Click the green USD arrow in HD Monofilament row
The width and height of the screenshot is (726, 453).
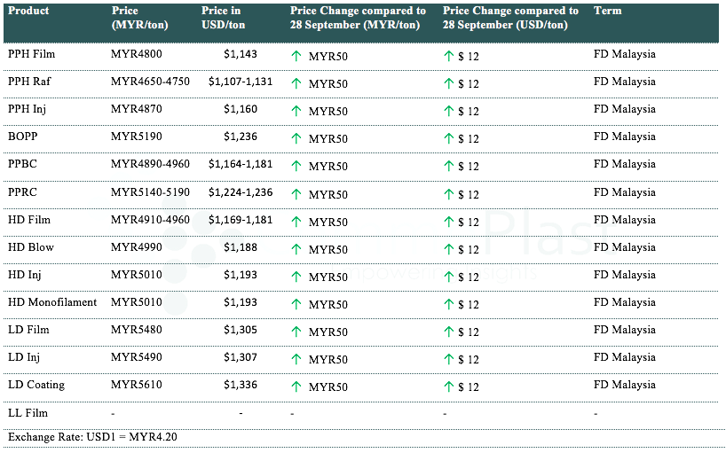(x=449, y=304)
